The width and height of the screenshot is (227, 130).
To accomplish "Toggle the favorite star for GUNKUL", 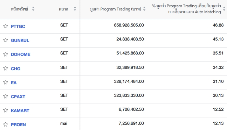I will (6, 40).
